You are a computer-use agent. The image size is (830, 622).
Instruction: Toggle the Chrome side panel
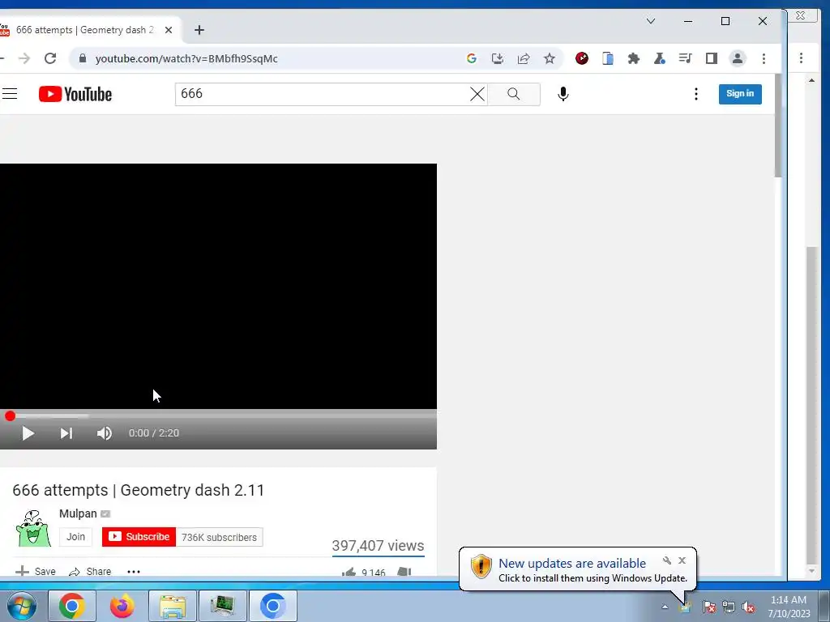712,58
